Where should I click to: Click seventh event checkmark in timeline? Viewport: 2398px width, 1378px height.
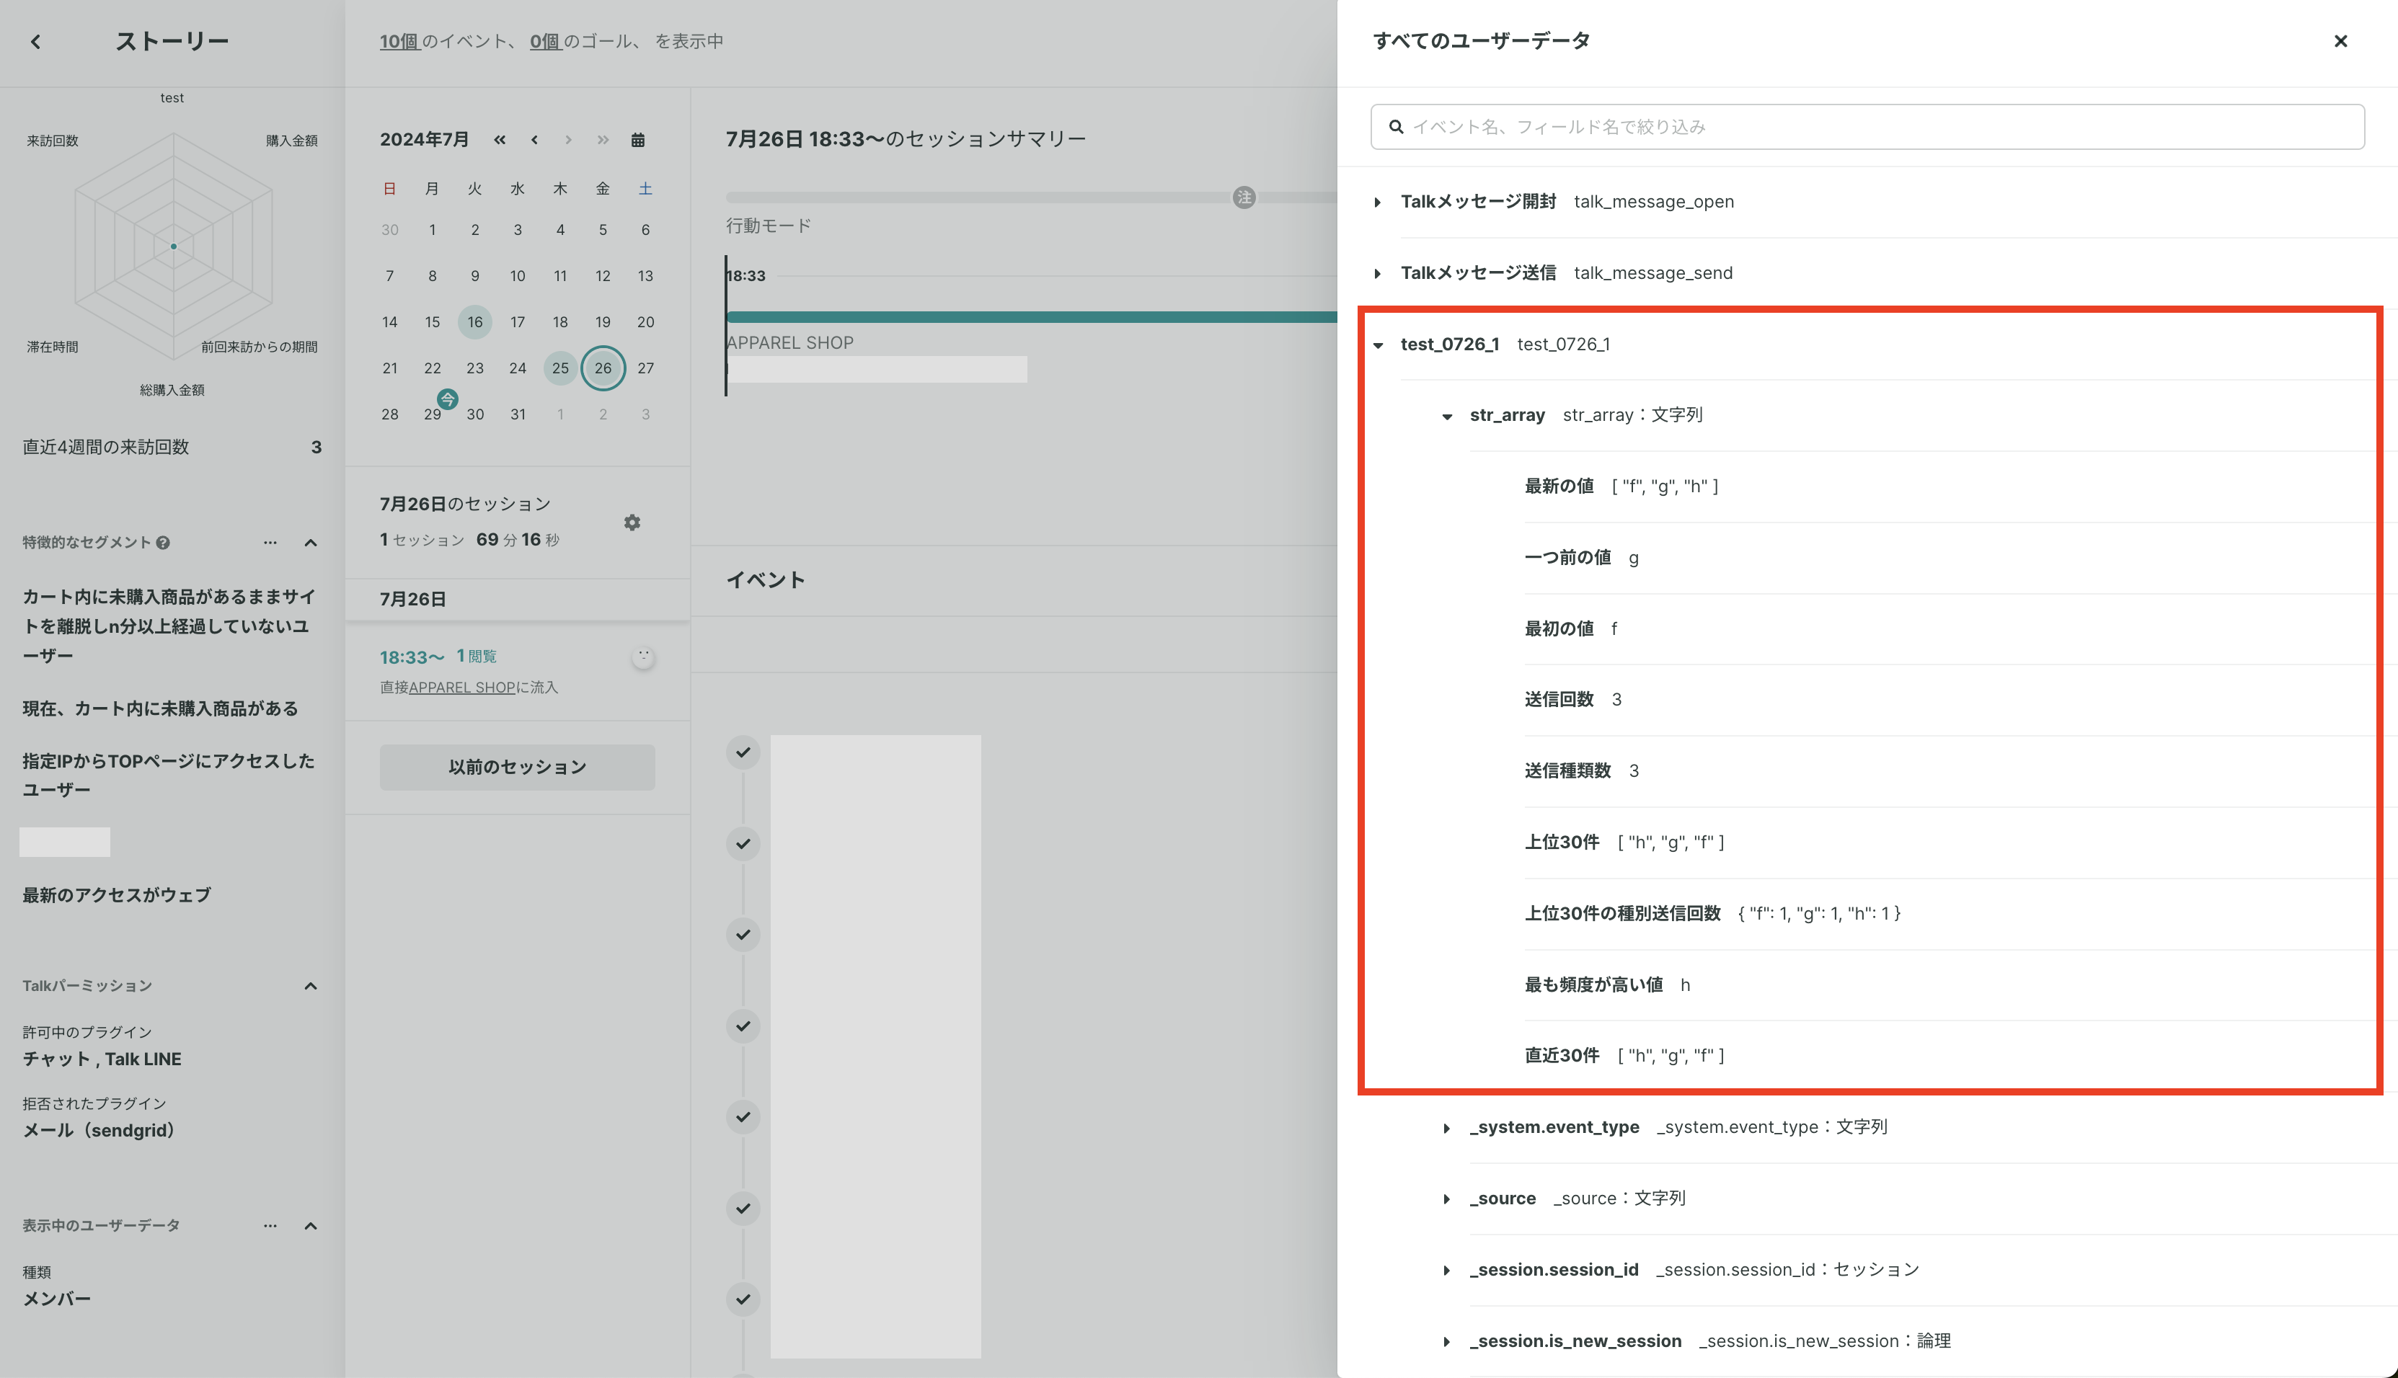coord(743,1299)
